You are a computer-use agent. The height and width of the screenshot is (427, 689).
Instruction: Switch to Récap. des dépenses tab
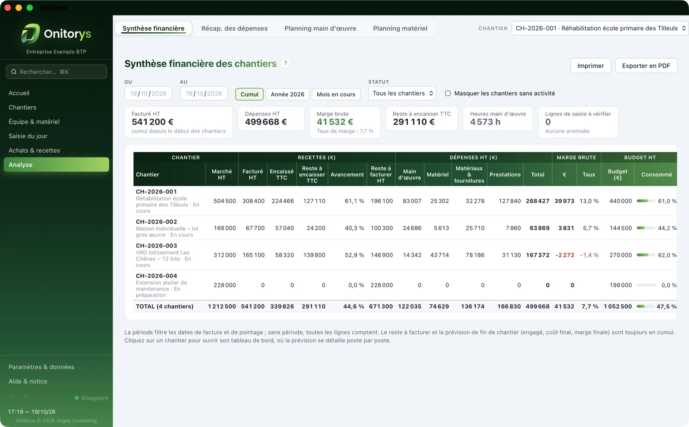[x=234, y=28]
